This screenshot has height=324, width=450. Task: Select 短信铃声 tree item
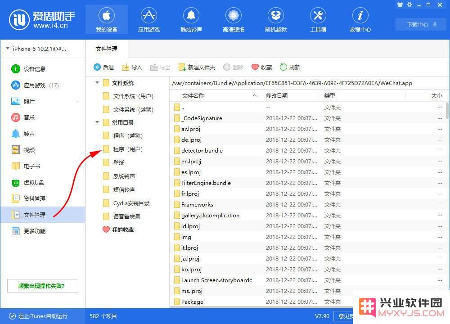coord(119,190)
